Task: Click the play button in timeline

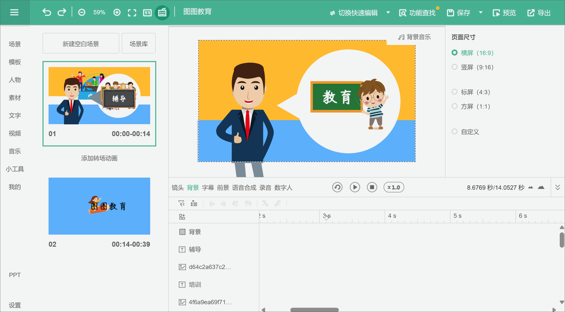Action: [354, 187]
